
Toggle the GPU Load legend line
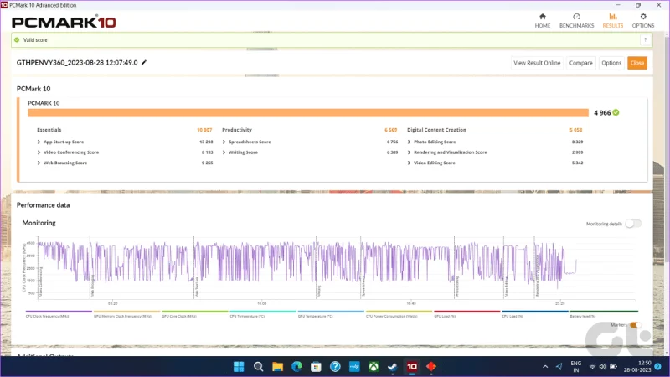(466, 312)
